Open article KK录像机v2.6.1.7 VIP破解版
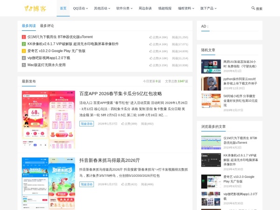The height and width of the screenshot is (210, 280). click(x=73, y=44)
